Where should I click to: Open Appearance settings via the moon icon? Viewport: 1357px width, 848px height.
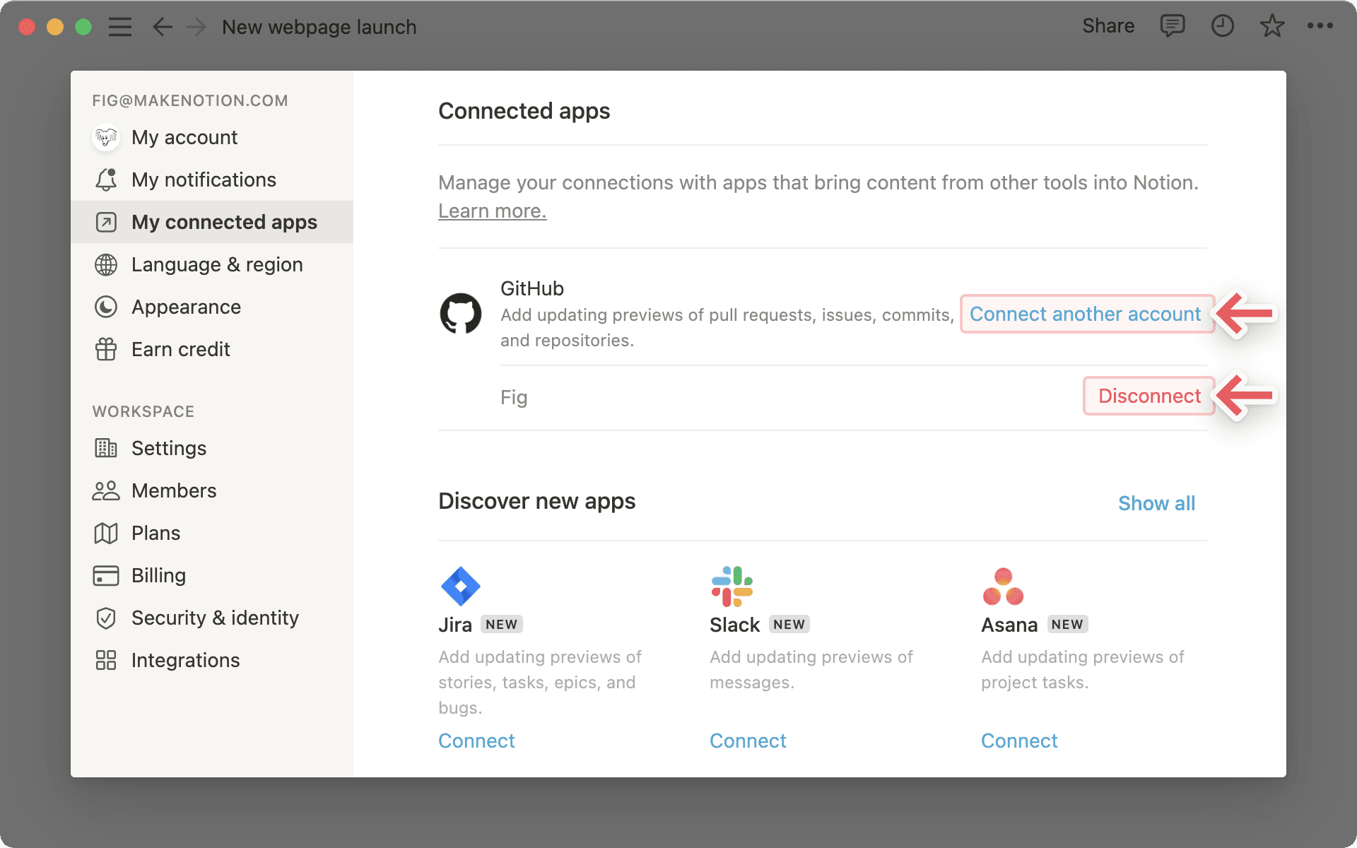point(105,307)
